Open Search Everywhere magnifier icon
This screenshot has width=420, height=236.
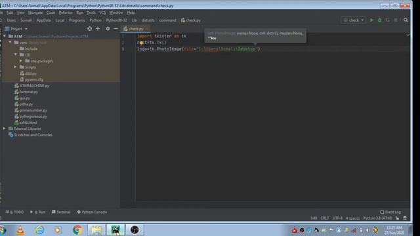click(x=406, y=20)
